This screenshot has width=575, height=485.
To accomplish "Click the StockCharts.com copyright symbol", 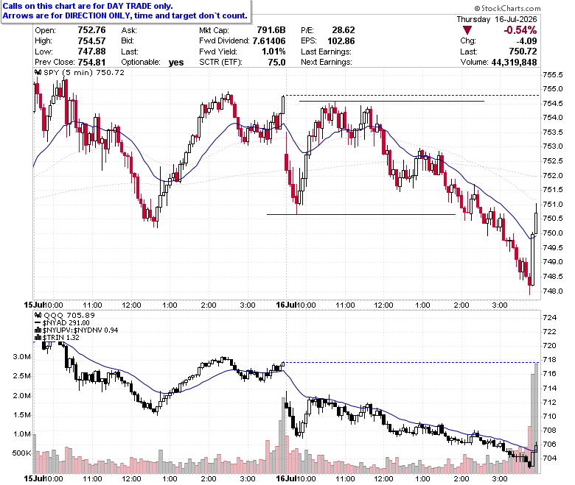I will pos(477,8).
